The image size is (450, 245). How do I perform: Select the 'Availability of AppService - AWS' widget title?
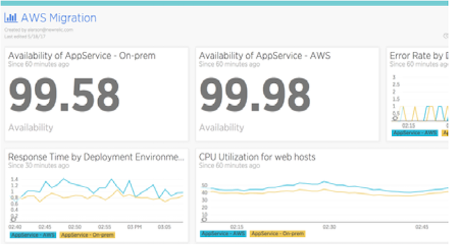[265, 56]
